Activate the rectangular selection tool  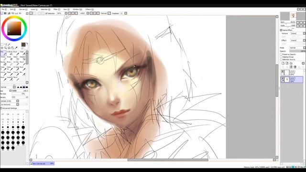pyautogui.click(x=2, y=44)
